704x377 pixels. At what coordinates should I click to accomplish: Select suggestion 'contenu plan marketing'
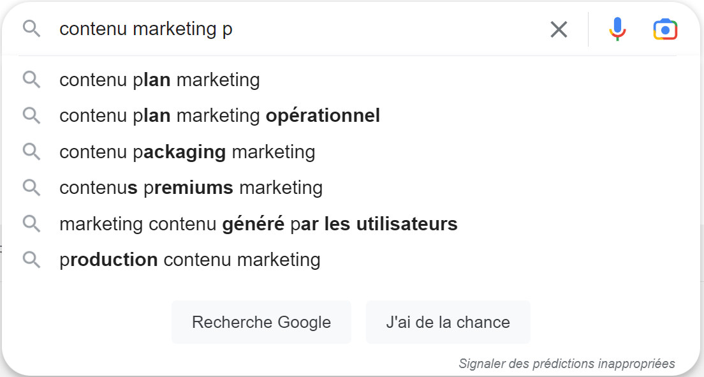pos(159,80)
